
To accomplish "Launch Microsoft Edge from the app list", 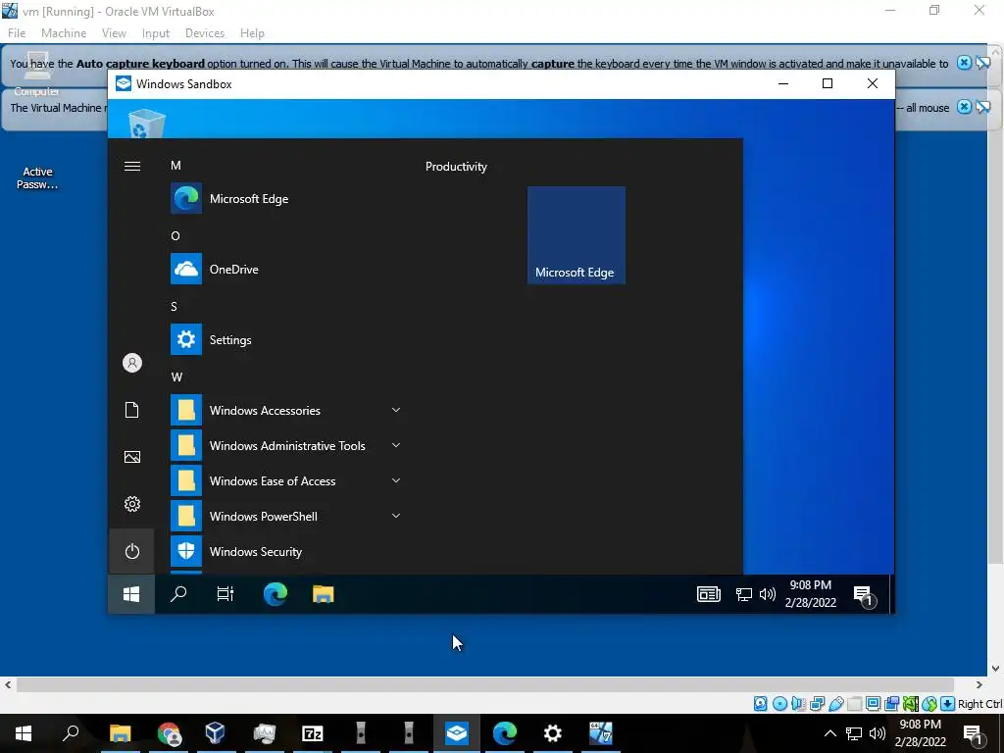I will pos(285,198).
